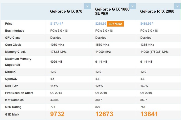The image size is (181, 120).
Task: Click the 160W Max TDP value
Action: pyautogui.click(x=144, y=86)
